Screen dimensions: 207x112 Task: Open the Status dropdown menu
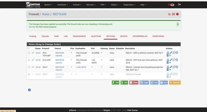click(115, 5)
